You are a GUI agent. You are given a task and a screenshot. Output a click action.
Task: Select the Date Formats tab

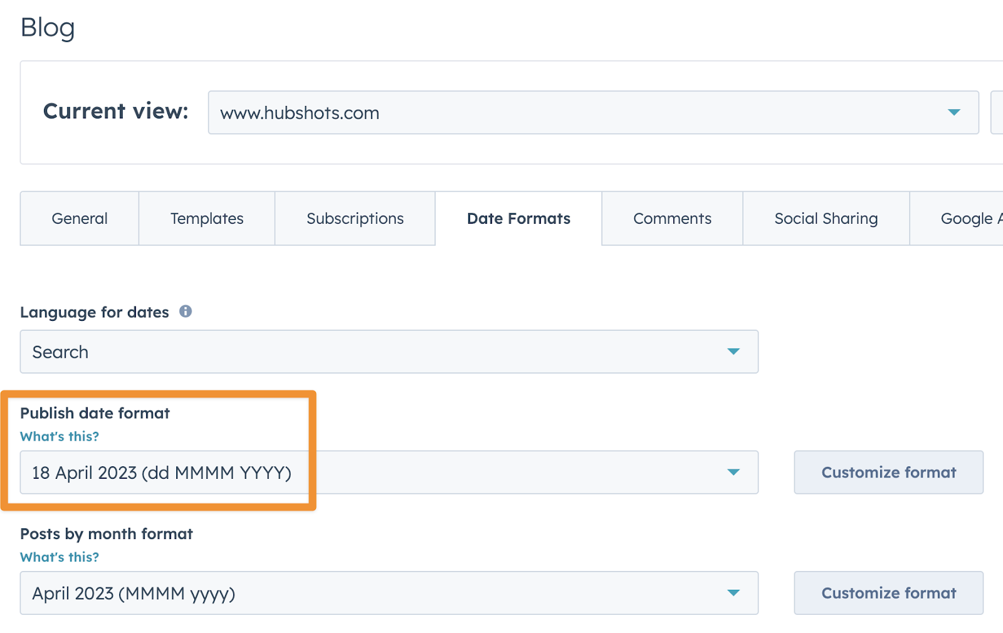(518, 219)
